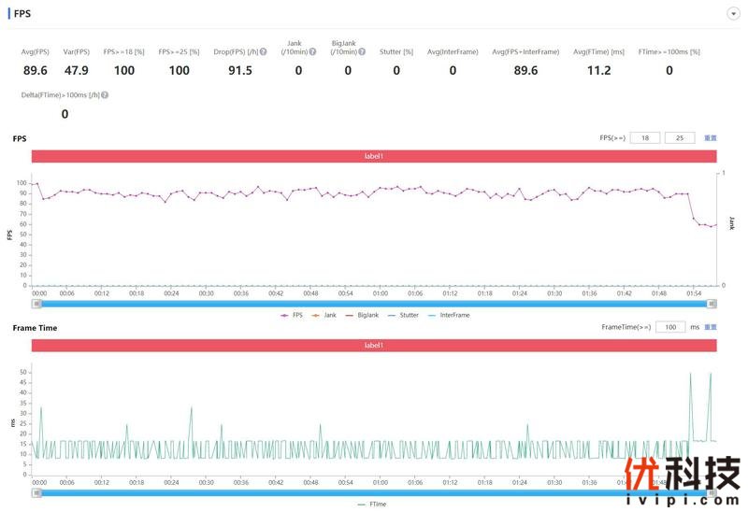Click the FrameTime threshold field showing 100

(x=669, y=327)
